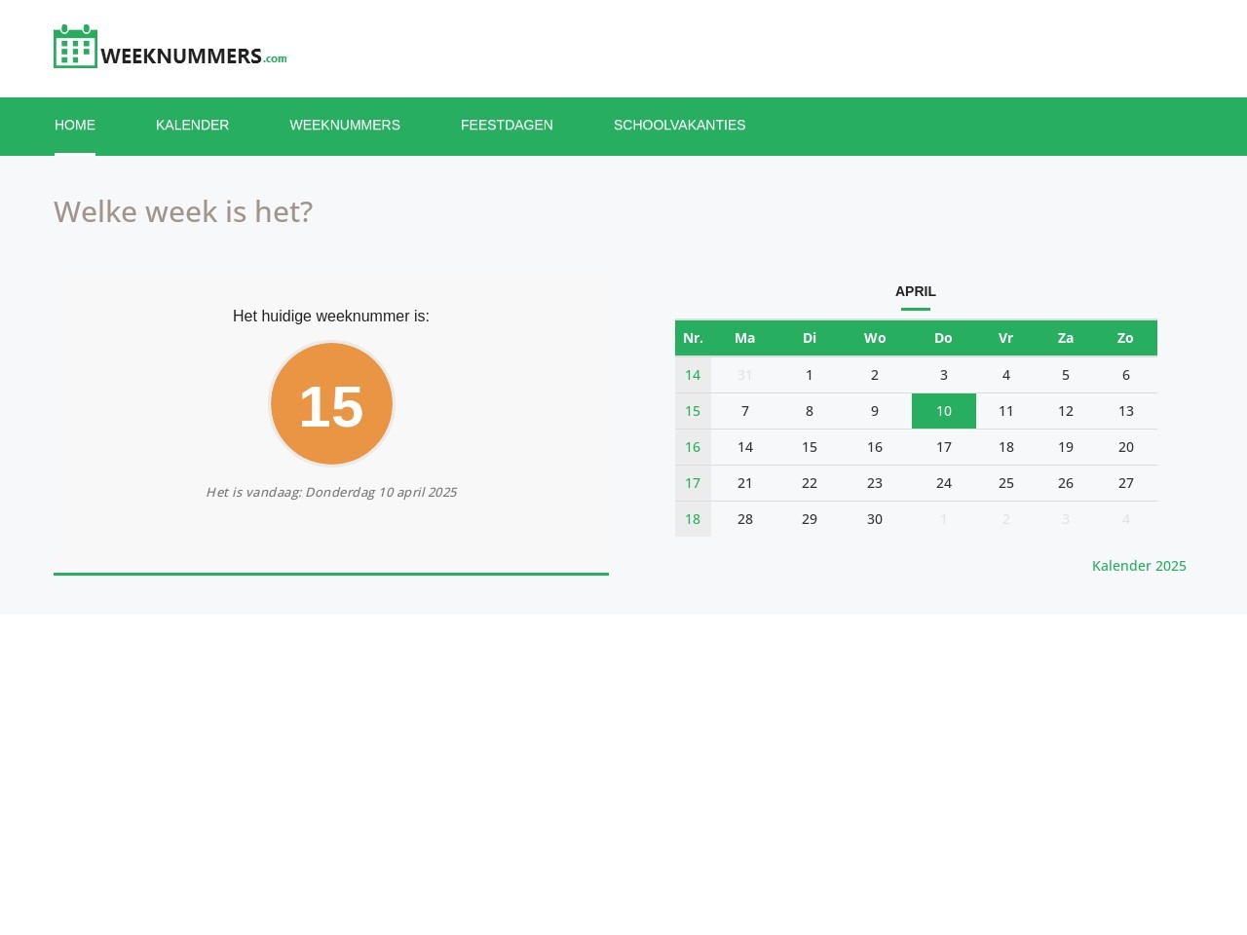Click the 'Za' column header
1247x935 pixels.
pos(1066,338)
